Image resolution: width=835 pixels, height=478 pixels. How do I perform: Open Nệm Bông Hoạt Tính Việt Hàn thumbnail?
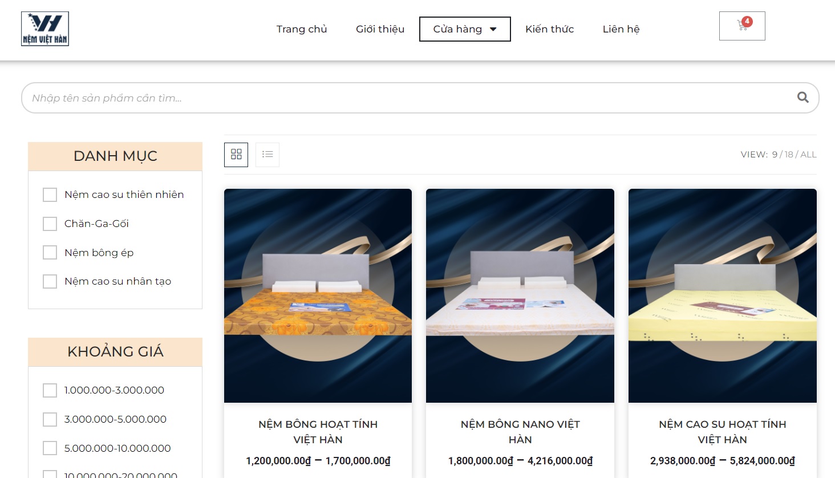coord(318,295)
